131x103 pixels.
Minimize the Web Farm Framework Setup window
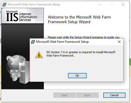click(x=100, y=4)
